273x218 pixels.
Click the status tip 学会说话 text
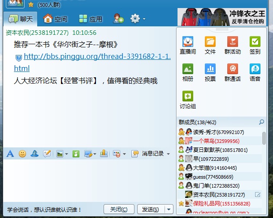pos(44,210)
